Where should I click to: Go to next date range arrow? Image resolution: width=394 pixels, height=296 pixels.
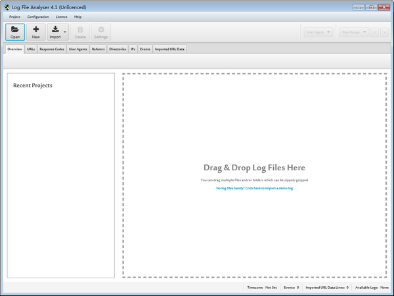point(384,32)
